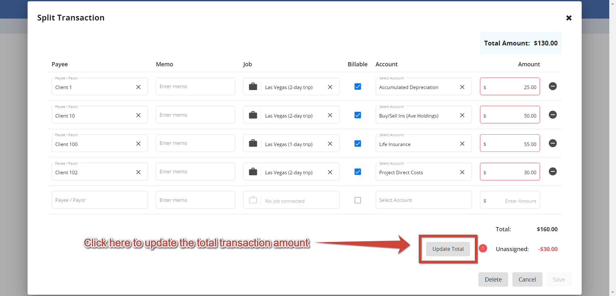This screenshot has width=616, height=296.
Task: Clear the Client 102 payee field
Action: click(138, 172)
